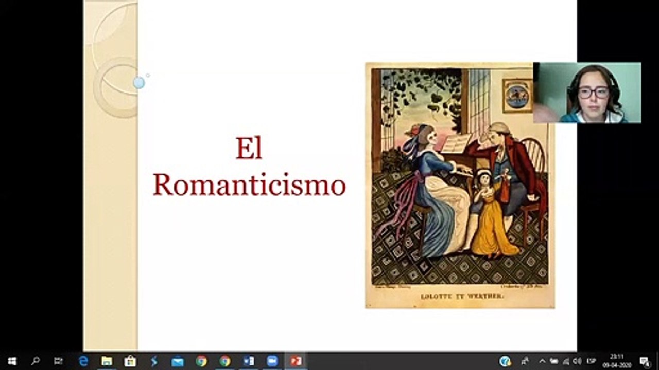659x370 pixels.
Task: Open the Chrome icon next to Word
Action: point(225,361)
